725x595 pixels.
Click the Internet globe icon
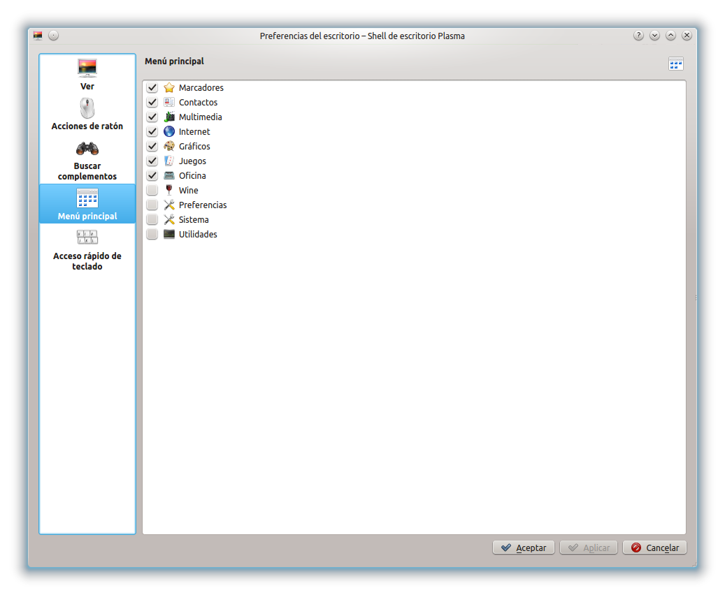[169, 131]
